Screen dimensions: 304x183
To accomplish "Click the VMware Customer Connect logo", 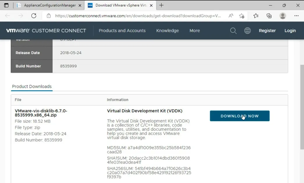I will point(46,30).
